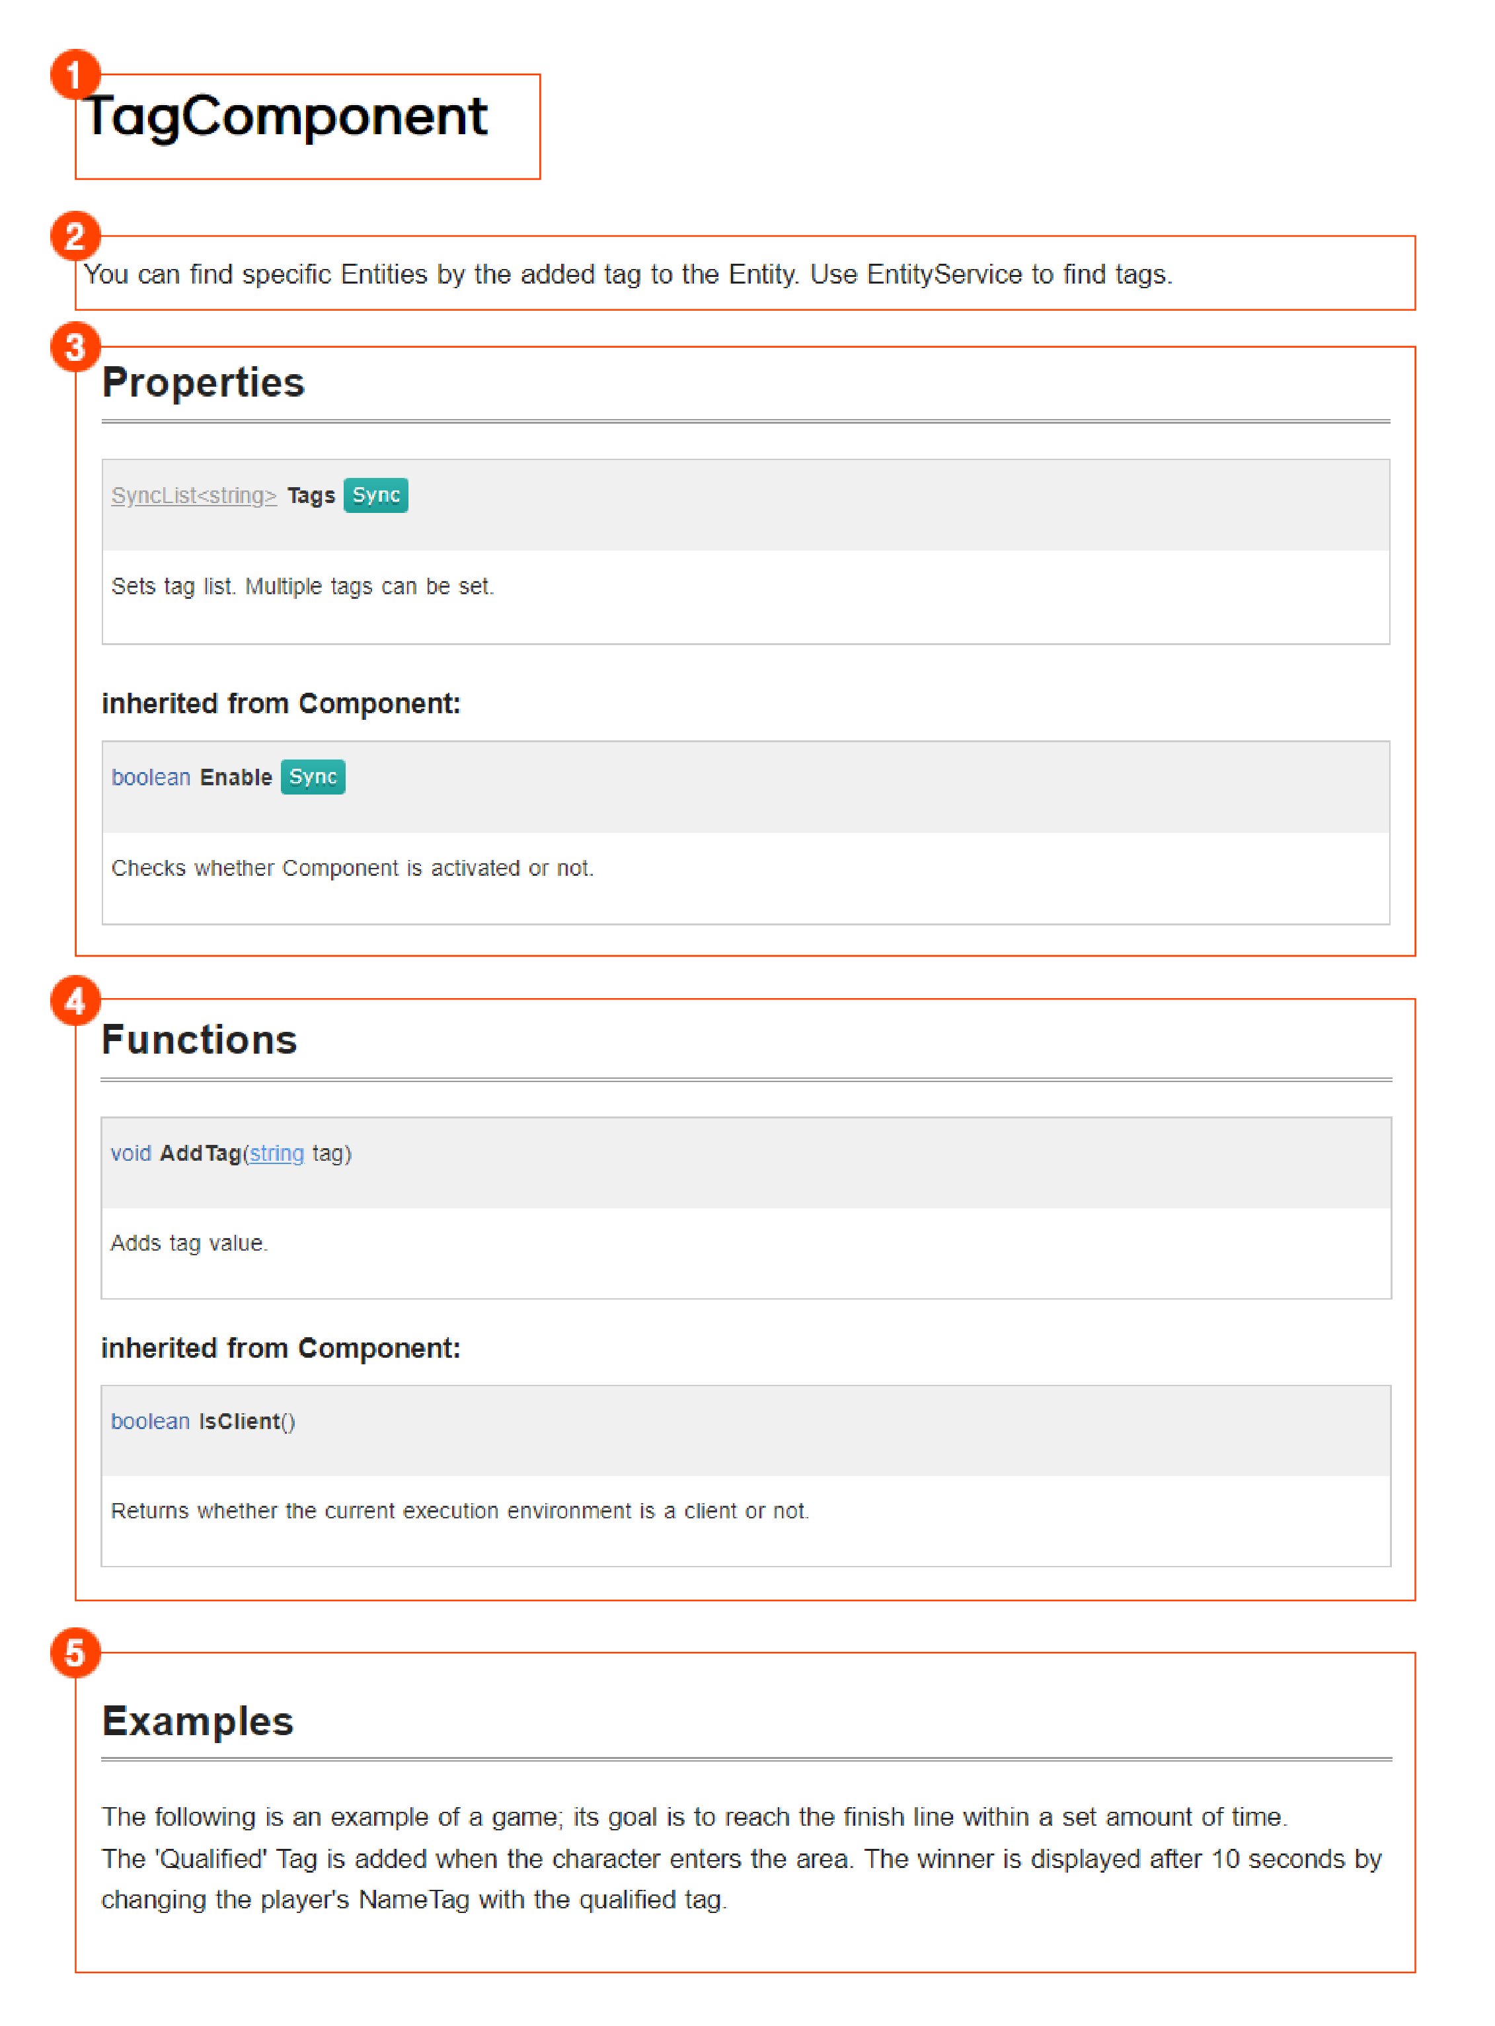Select the Functions section heading
This screenshot has height=2026, width=1495.
click(x=199, y=1040)
